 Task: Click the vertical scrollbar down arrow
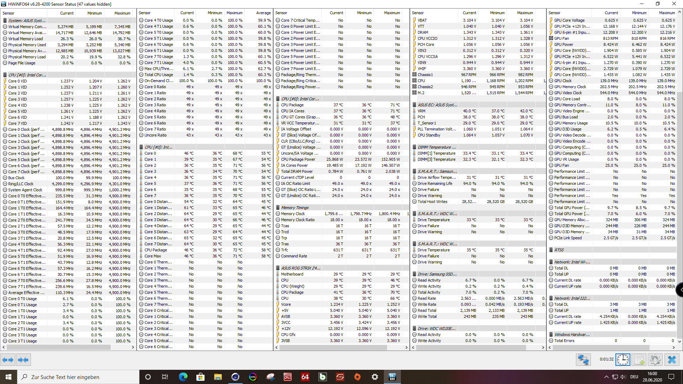coord(679,341)
